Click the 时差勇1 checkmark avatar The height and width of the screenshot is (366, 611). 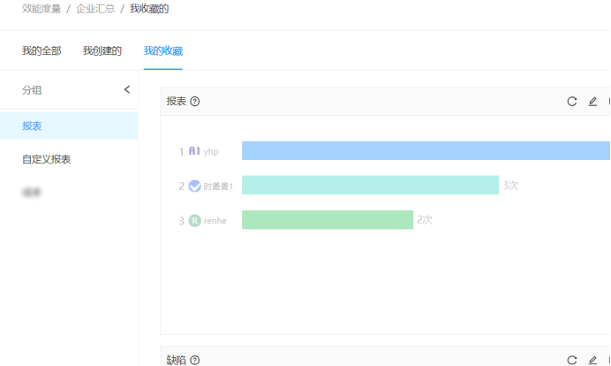tap(194, 186)
